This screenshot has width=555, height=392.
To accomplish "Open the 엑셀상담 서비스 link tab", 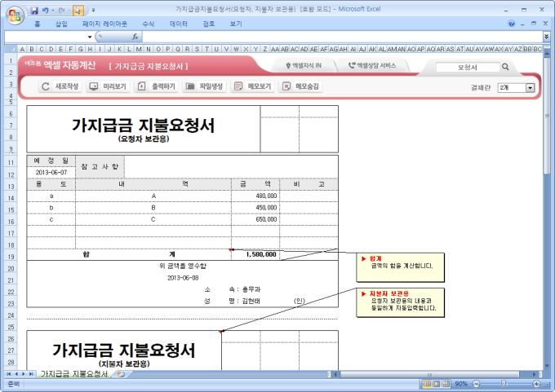I will point(372,65).
